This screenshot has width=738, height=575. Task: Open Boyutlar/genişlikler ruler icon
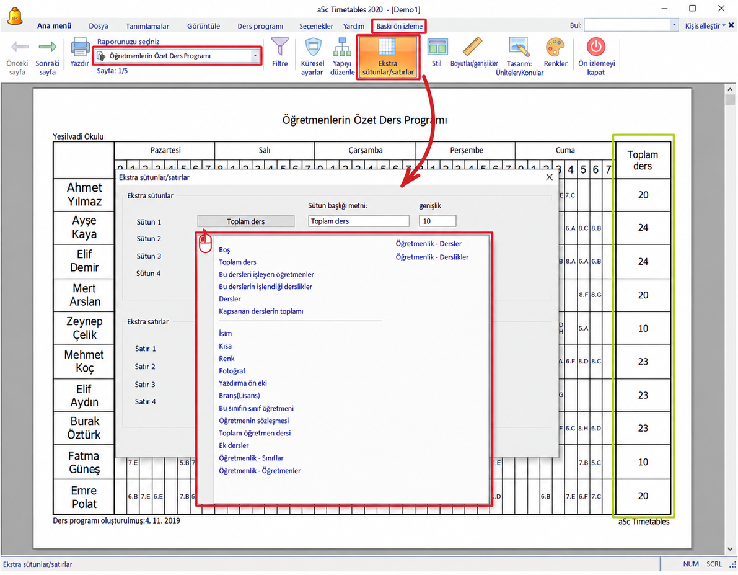(x=473, y=47)
